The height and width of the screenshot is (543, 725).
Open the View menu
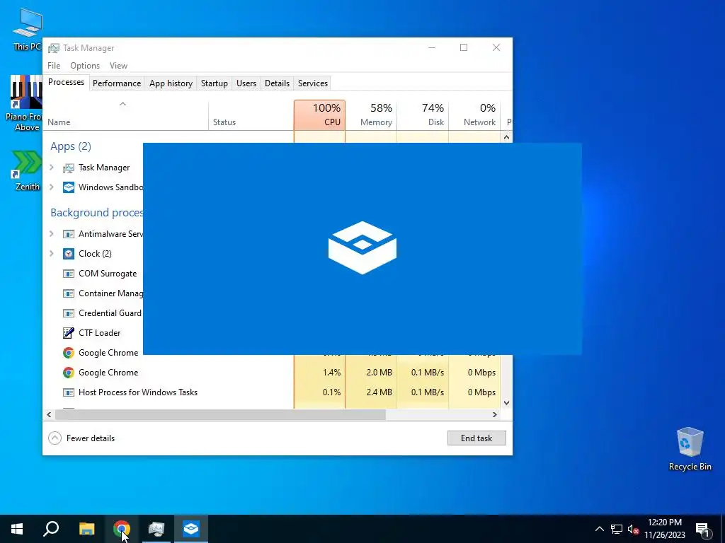(x=118, y=66)
